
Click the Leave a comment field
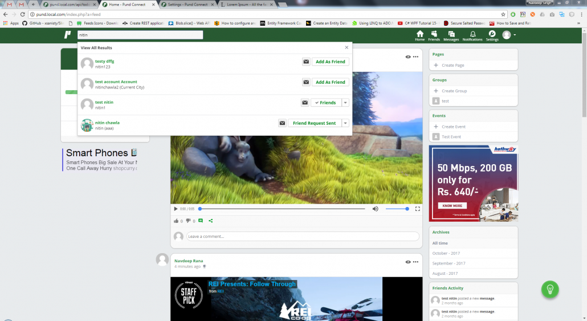coord(303,237)
